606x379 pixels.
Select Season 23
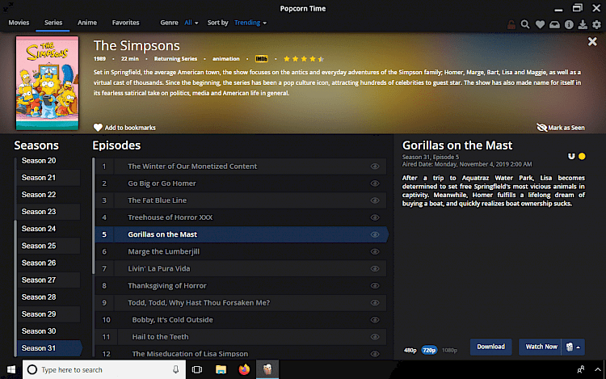pos(49,212)
